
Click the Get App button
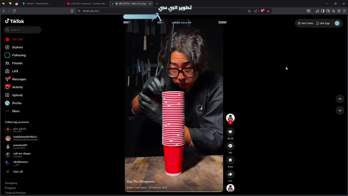[323, 23]
